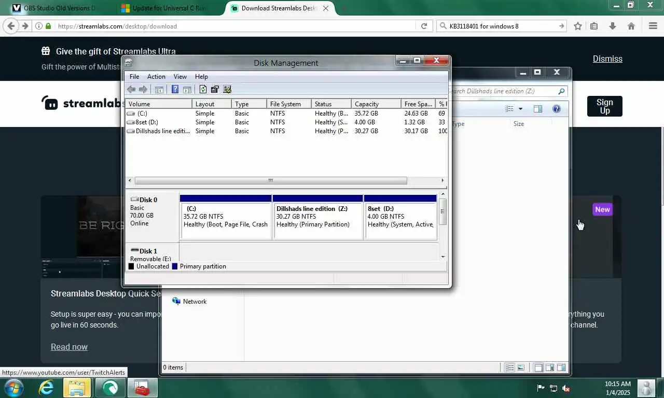This screenshot has width=664, height=398.
Task: Open the Help menu in Disk Management
Action: click(x=201, y=76)
